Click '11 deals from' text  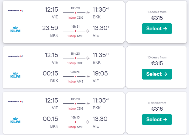[157, 103]
